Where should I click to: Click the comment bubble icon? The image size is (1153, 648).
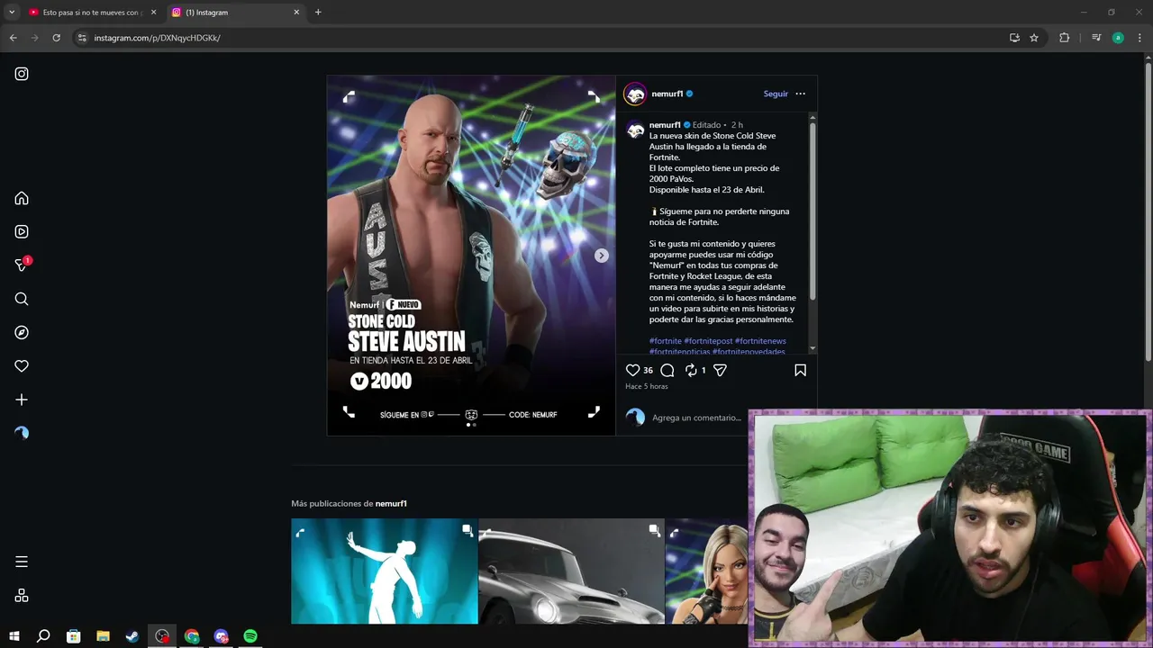click(667, 370)
